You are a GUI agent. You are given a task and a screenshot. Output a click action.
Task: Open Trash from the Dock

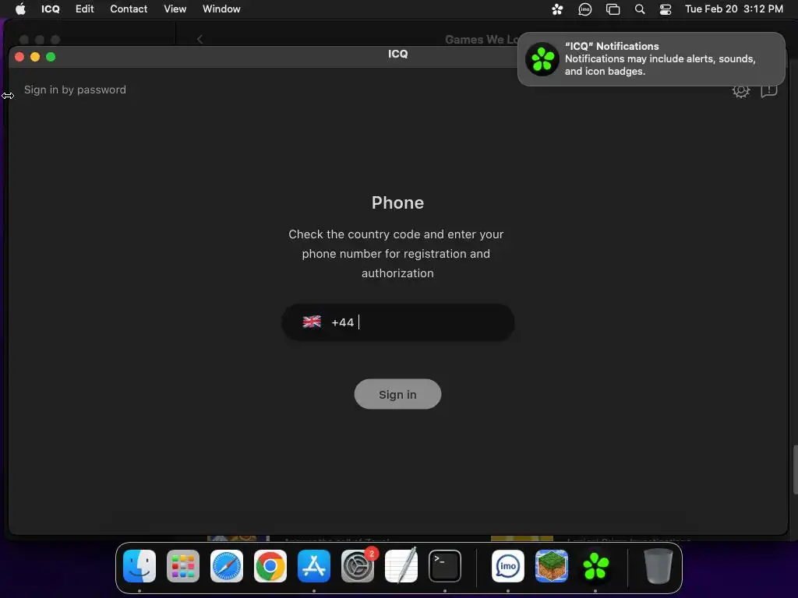point(658,565)
